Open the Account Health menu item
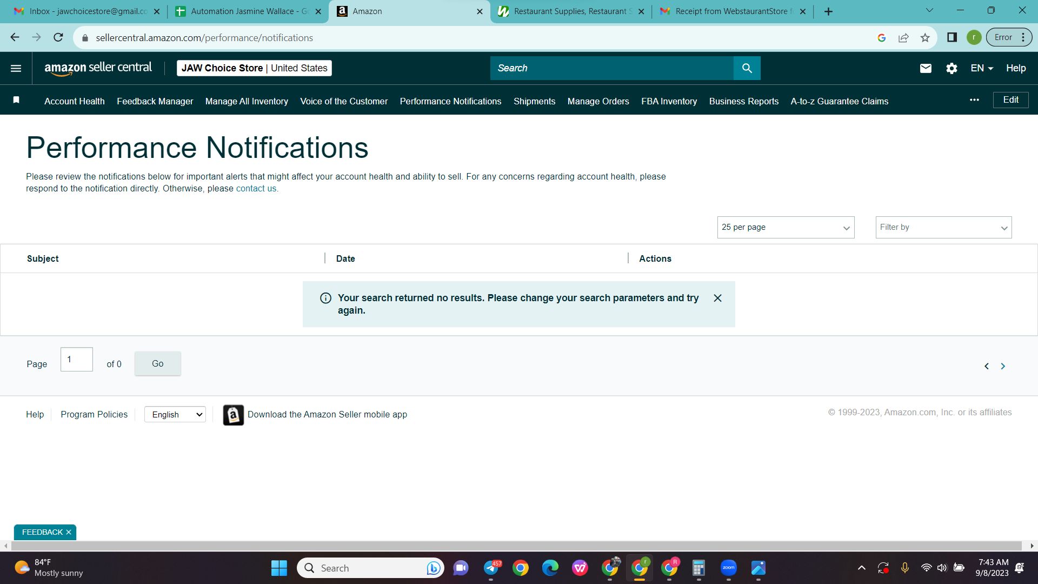 (75, 101)
